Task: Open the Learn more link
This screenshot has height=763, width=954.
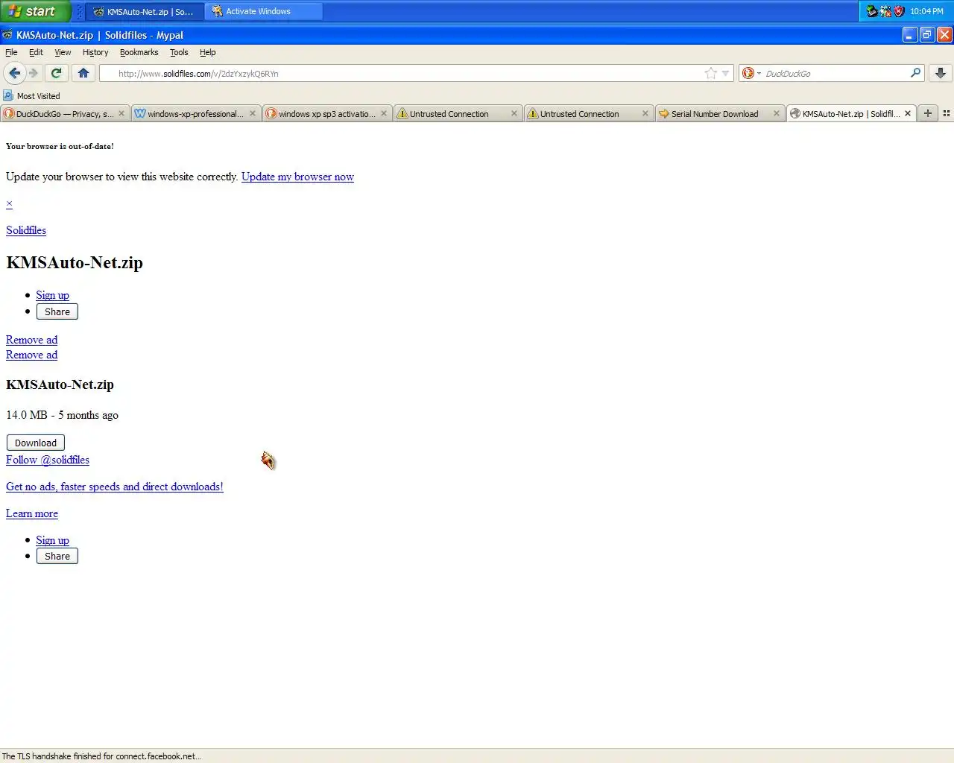Action: (32, 513)
